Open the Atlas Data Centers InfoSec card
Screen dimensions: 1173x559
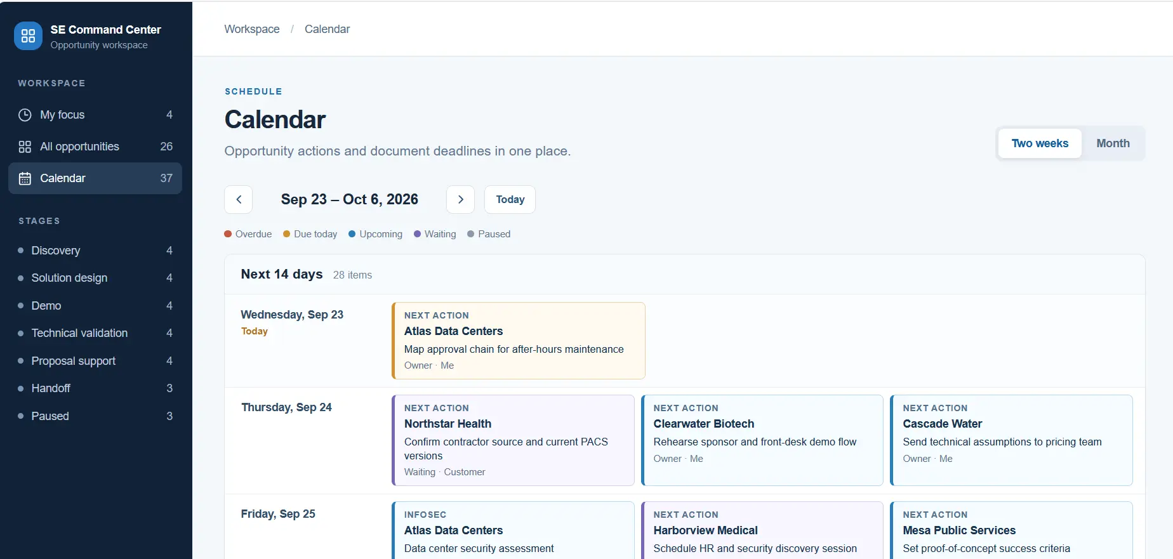coord(513,530)
